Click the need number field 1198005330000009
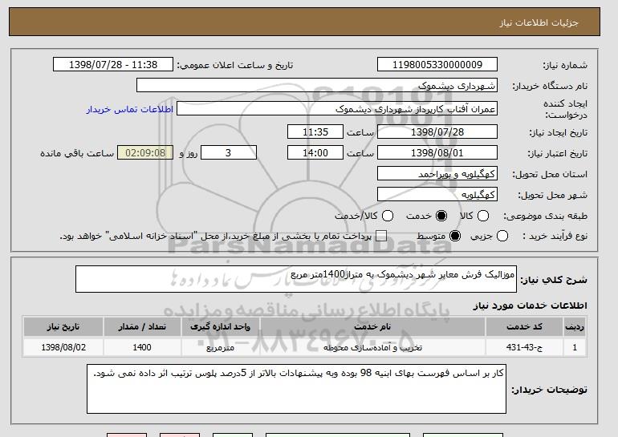 pos(437,65)
